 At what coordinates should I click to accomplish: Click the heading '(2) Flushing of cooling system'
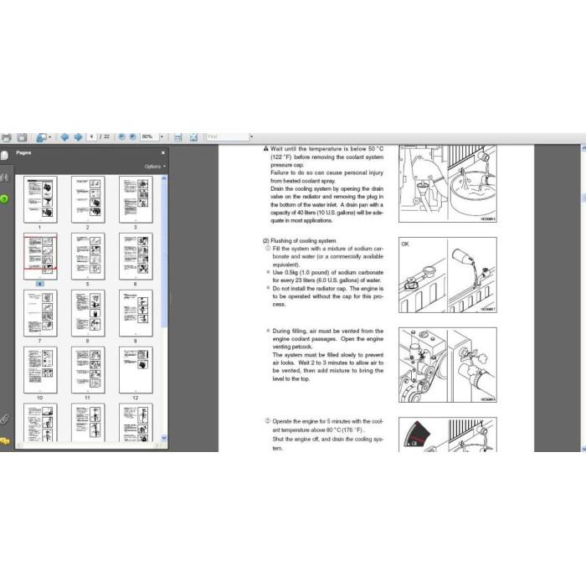tap(300, 241)
